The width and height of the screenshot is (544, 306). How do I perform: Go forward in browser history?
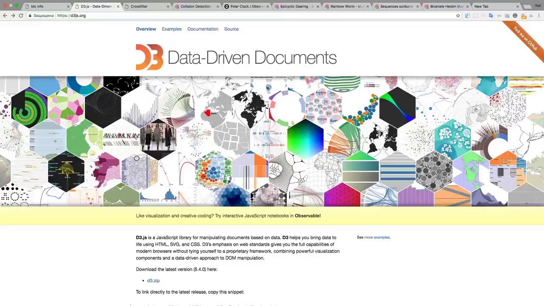13,16
